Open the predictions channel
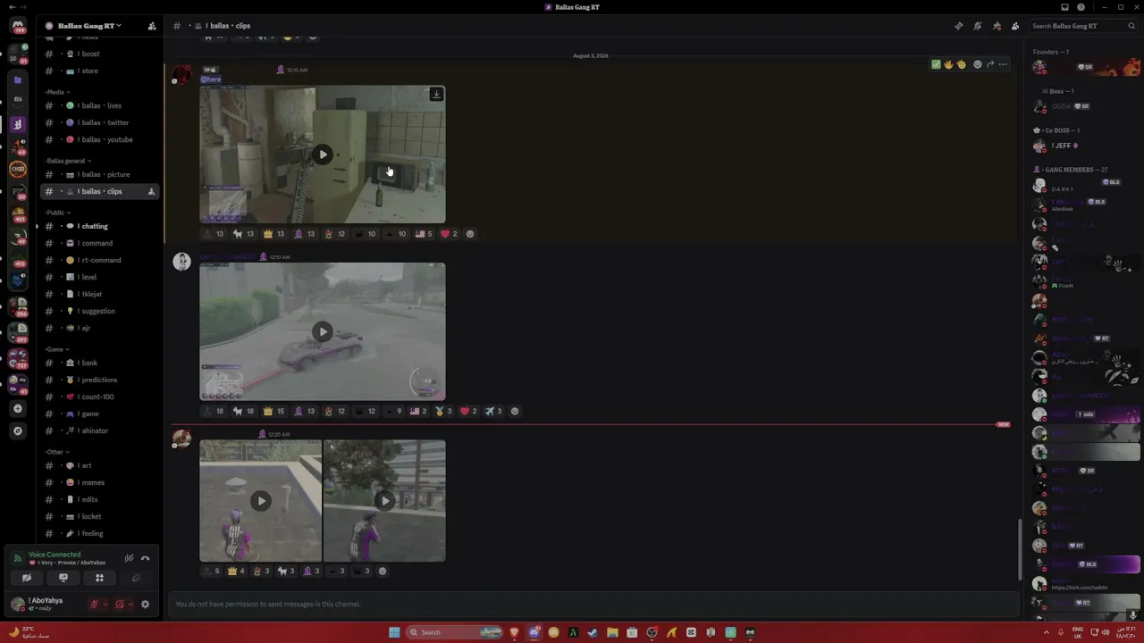 tap(101, 380)
